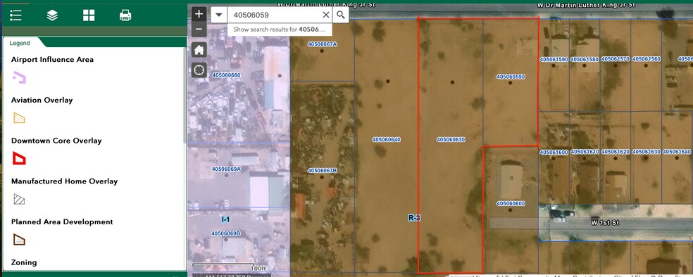
Task: Click parcel label 405060680
Action: (x=226, y=75)
